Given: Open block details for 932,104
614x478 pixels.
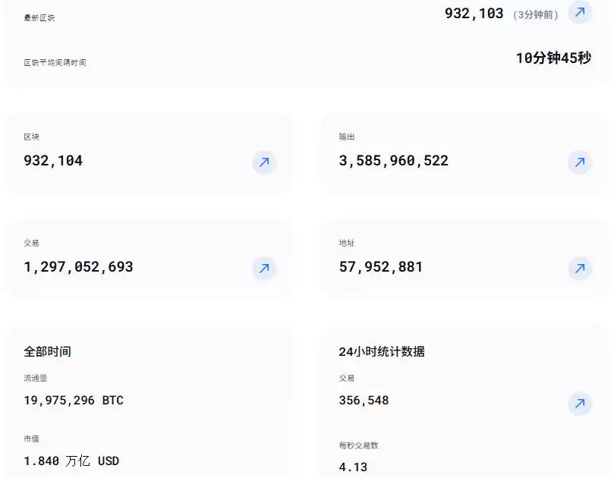Looking at the screenshot, I should pyautogui.click(x=52, y=162).
